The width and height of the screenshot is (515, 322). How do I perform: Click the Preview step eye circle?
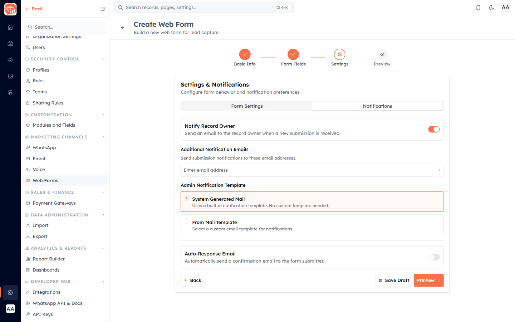382,54
